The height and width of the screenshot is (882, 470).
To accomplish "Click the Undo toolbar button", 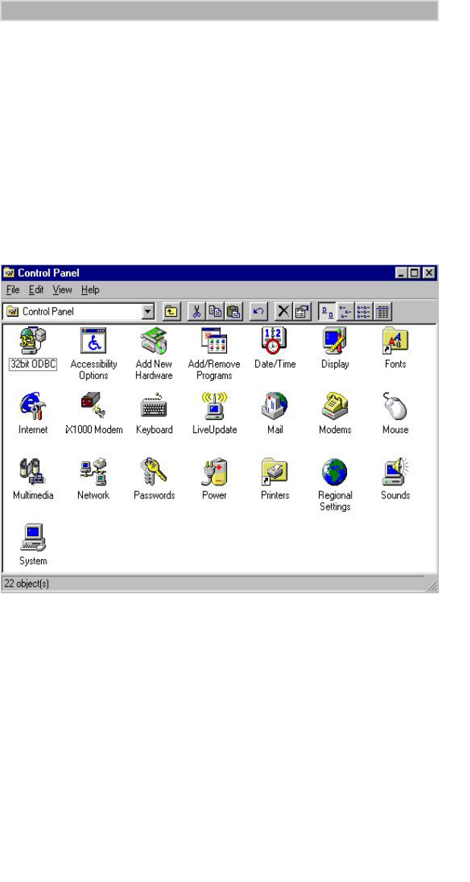I will 259,311.
